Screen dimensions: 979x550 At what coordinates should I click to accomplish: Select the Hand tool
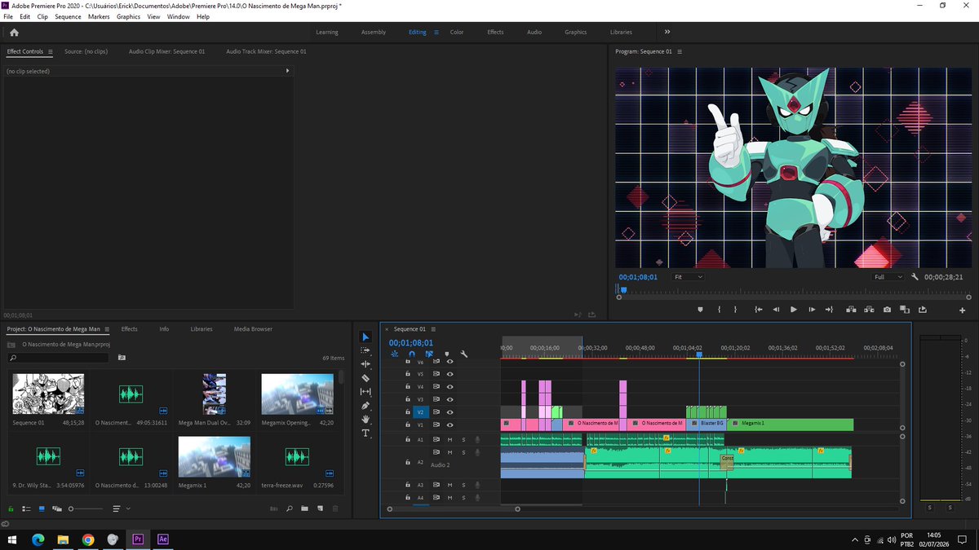[x=365, y=419]
